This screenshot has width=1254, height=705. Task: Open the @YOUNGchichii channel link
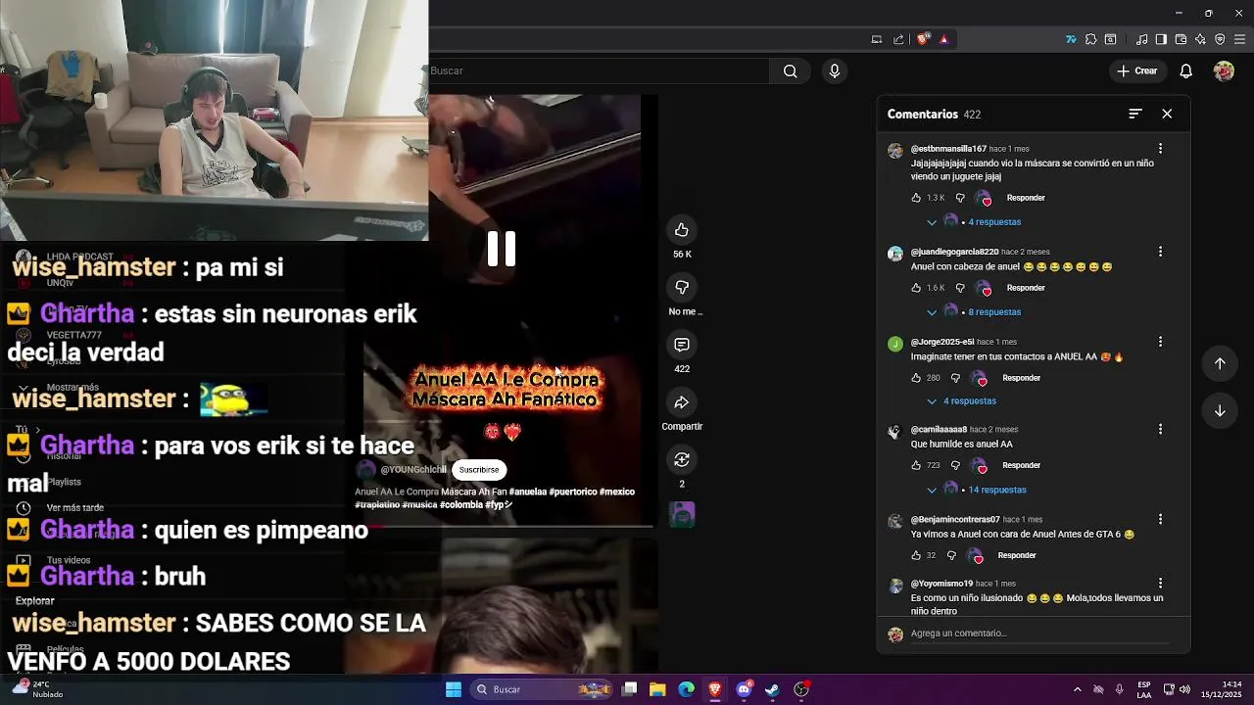coord(413,470)
